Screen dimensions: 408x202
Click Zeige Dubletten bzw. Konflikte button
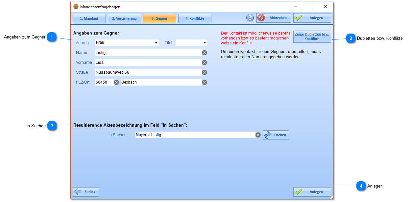pos(312,37)
